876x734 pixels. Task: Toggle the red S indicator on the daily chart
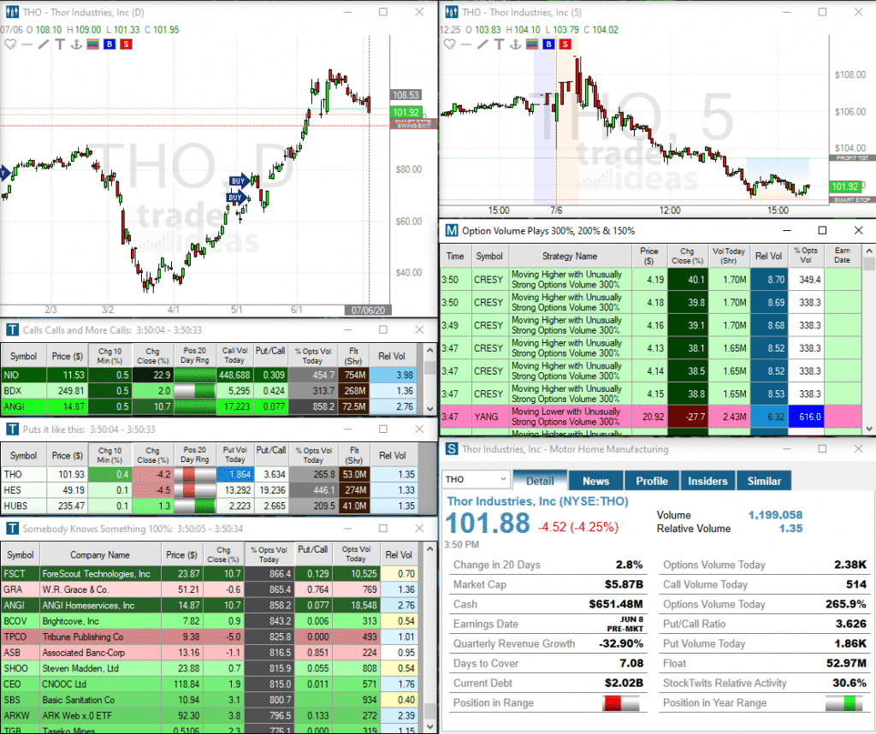point(125,44)
